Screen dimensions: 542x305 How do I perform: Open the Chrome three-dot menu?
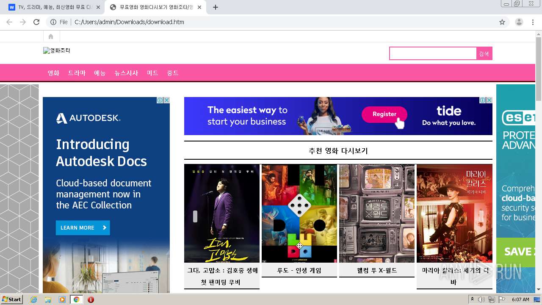click(533, 22)
